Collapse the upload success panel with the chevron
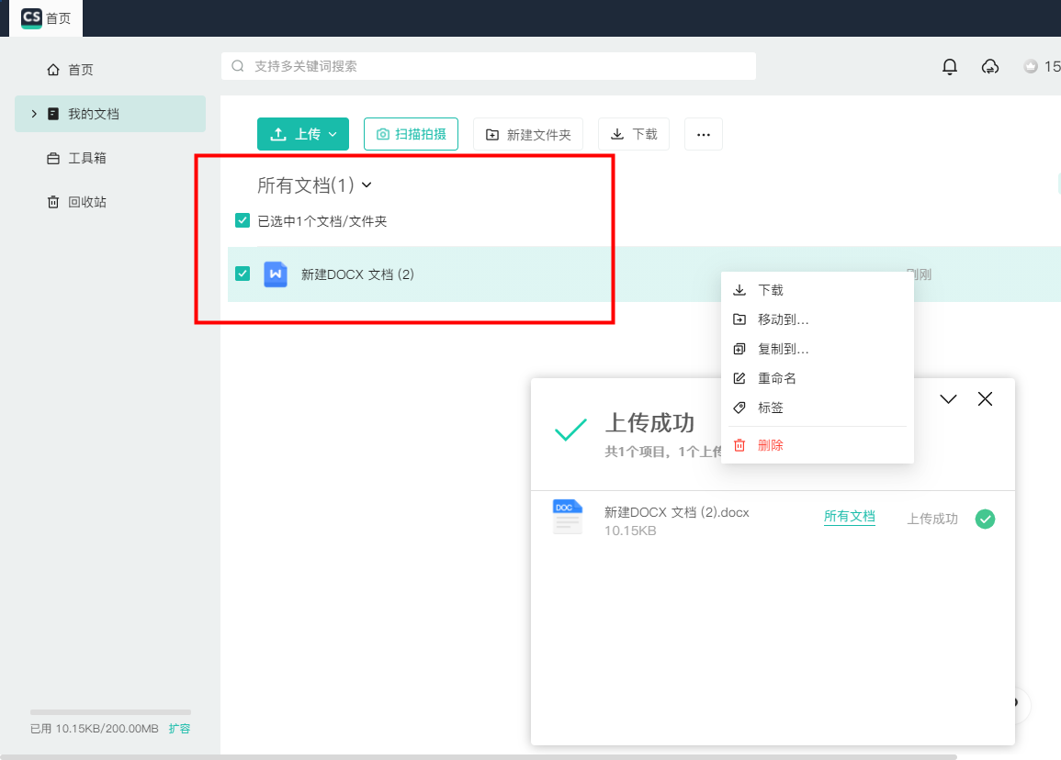Image resolution: width=1061 pixels, height=760 pixels. coord(948,398)
